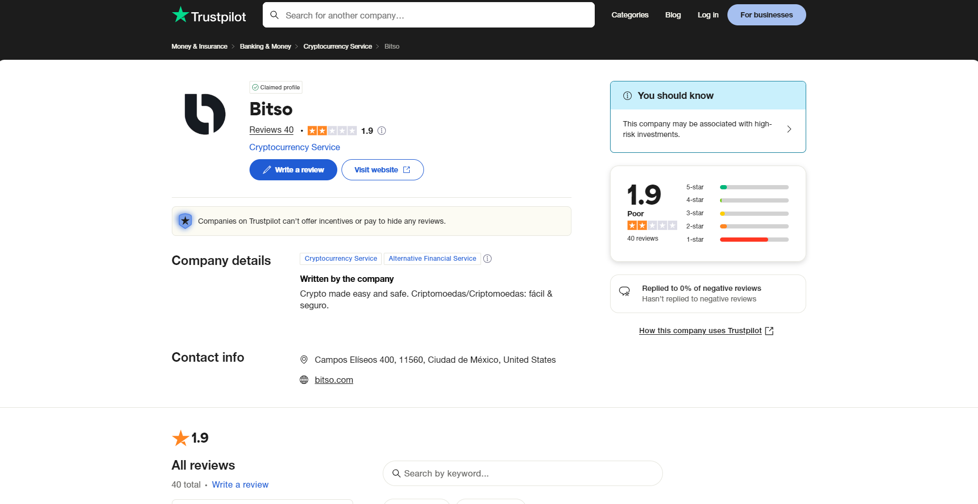Click the orange star beside 1.9 above All reviews
978x504 pixels.
pyautogui.click(x=180, y=438)
